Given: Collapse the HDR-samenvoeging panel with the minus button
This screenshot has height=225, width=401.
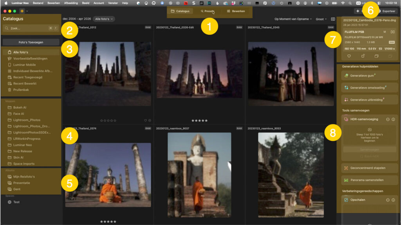Looking at the screenshot, I should tap(388, 119).
